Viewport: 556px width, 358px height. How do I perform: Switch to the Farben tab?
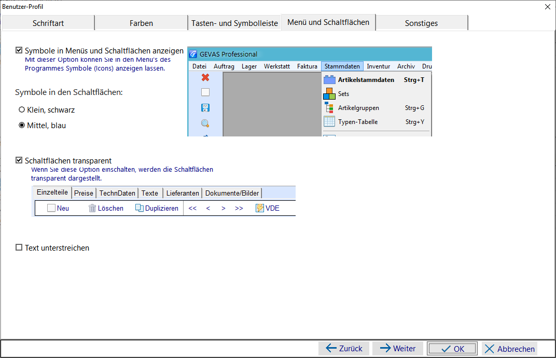141,23
